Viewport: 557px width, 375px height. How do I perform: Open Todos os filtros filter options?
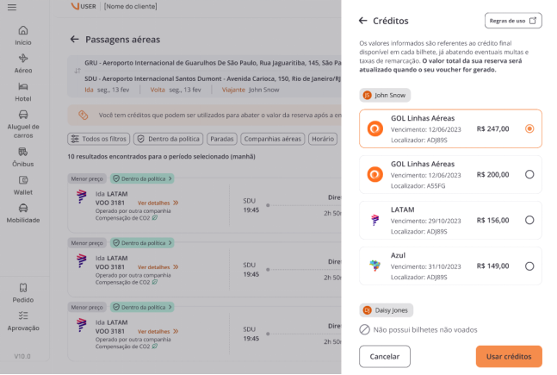point(99,138)
